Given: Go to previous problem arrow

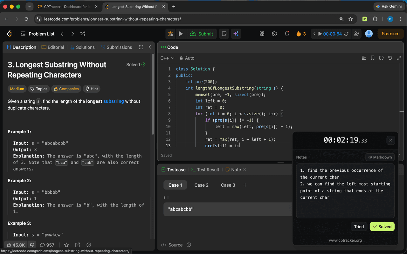Looking at the screenshot, I should point(62,34).
